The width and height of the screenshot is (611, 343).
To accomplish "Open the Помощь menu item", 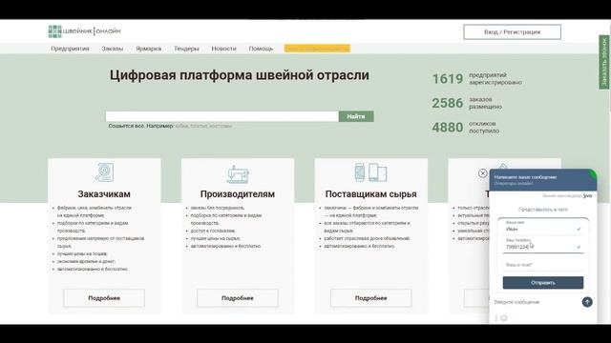I will [261, 49].
